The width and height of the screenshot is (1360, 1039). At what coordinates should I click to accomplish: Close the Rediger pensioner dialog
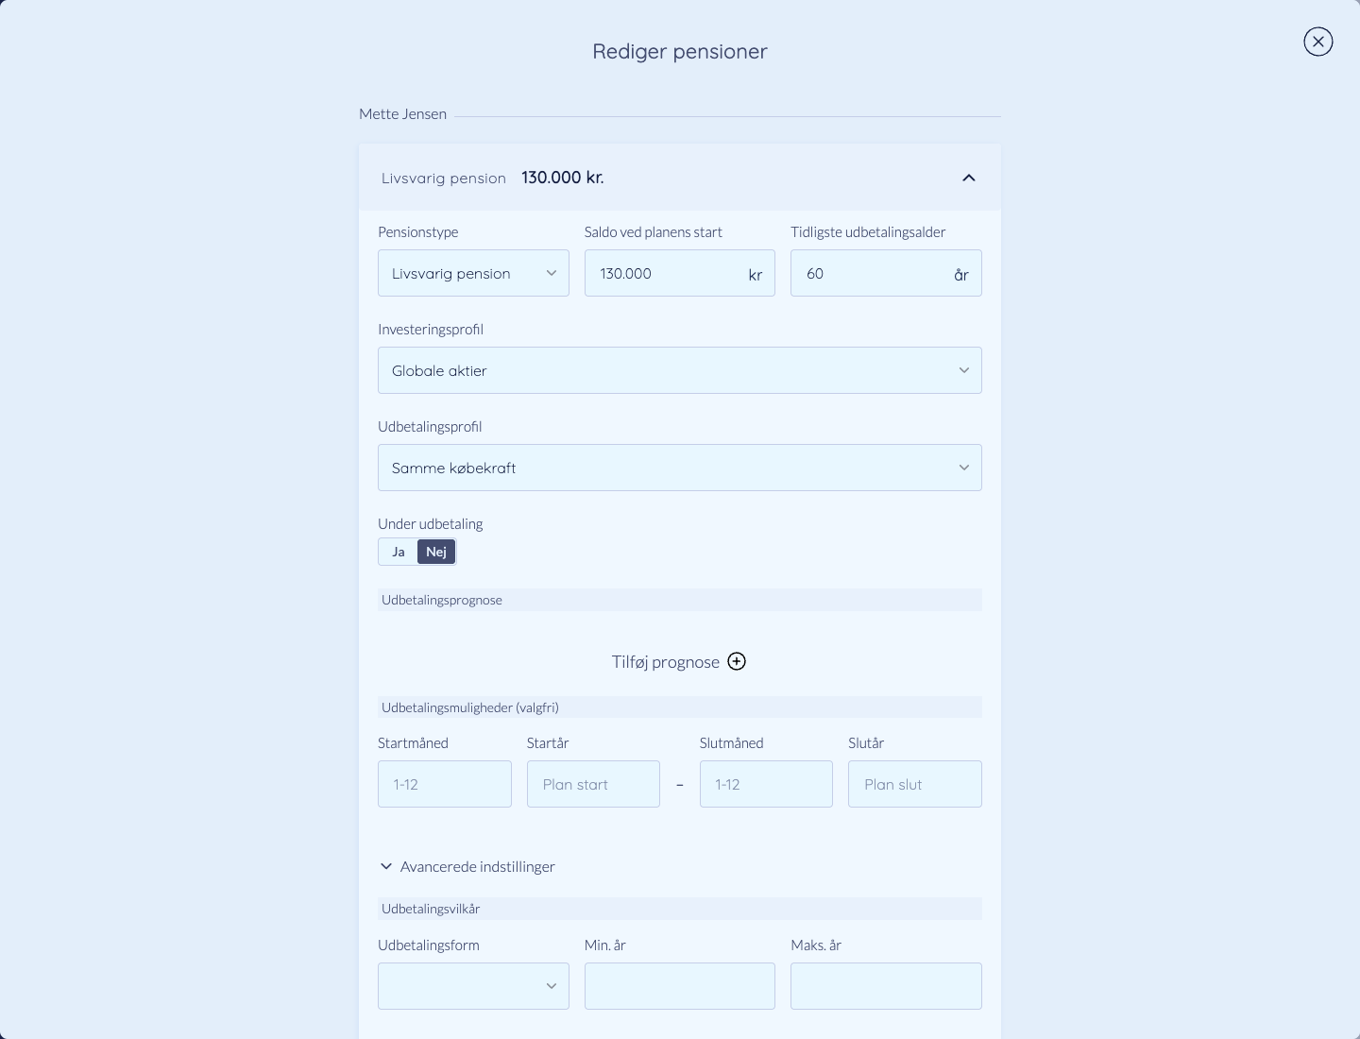pyautogui.click(x=1317, y=42)
